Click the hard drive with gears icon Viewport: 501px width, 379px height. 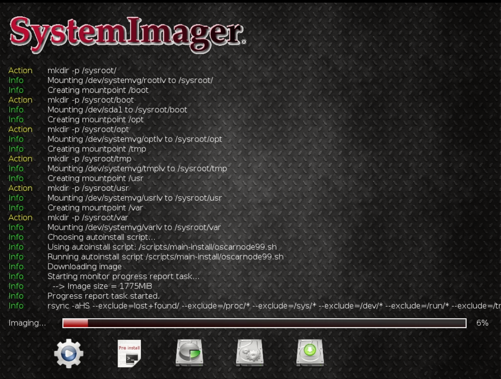250,352
